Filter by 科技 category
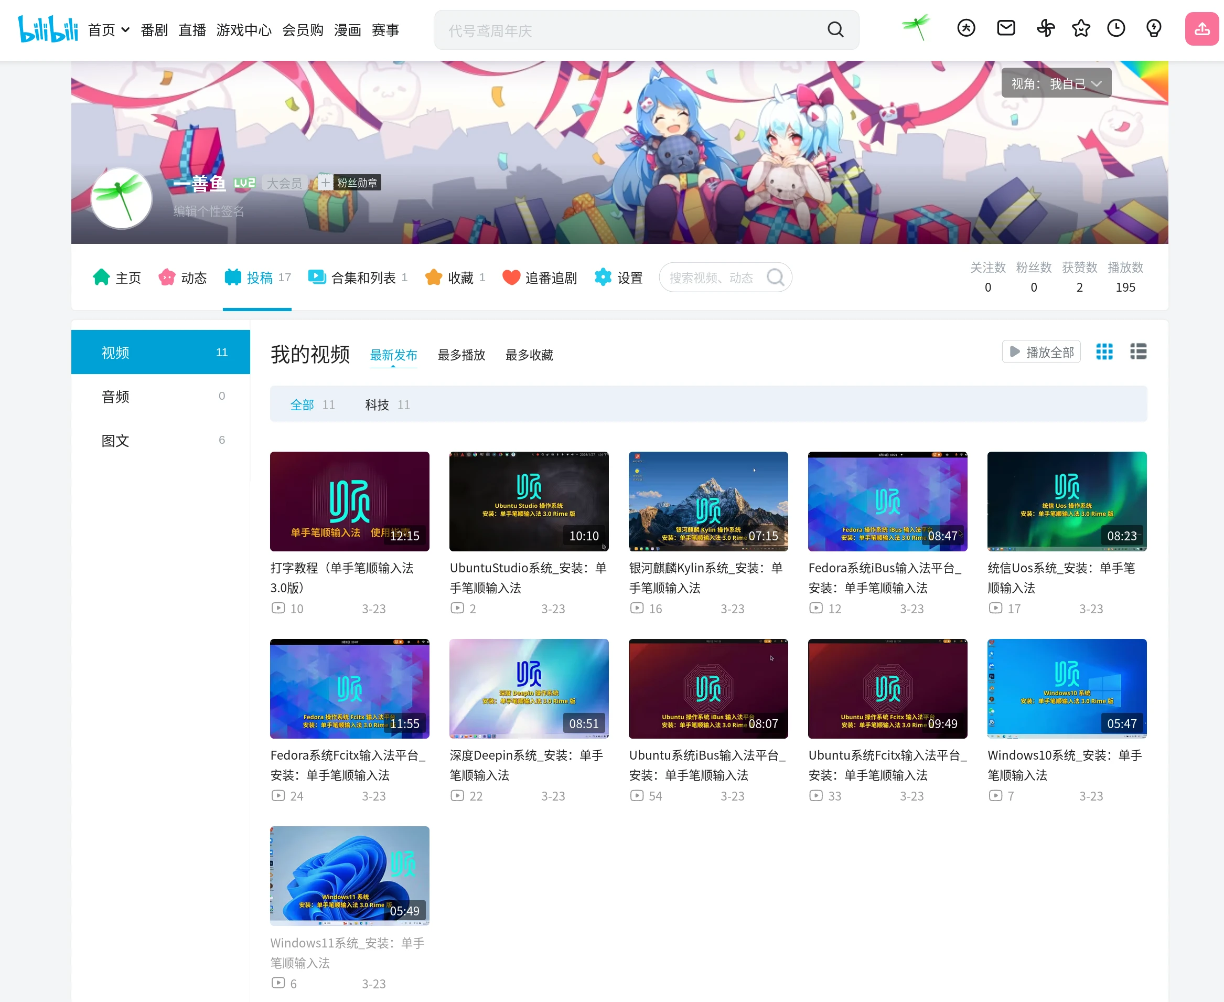Viewport: 1224px width, 1002px height. click(387, 404)
